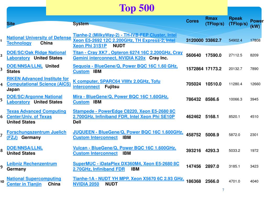Screen dimensions: 268x201
Task: Click the Cores column header
Action: click(192, 21)
